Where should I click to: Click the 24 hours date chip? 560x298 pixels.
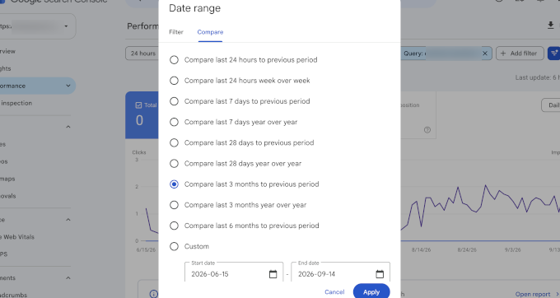click(x=142, y=54)
